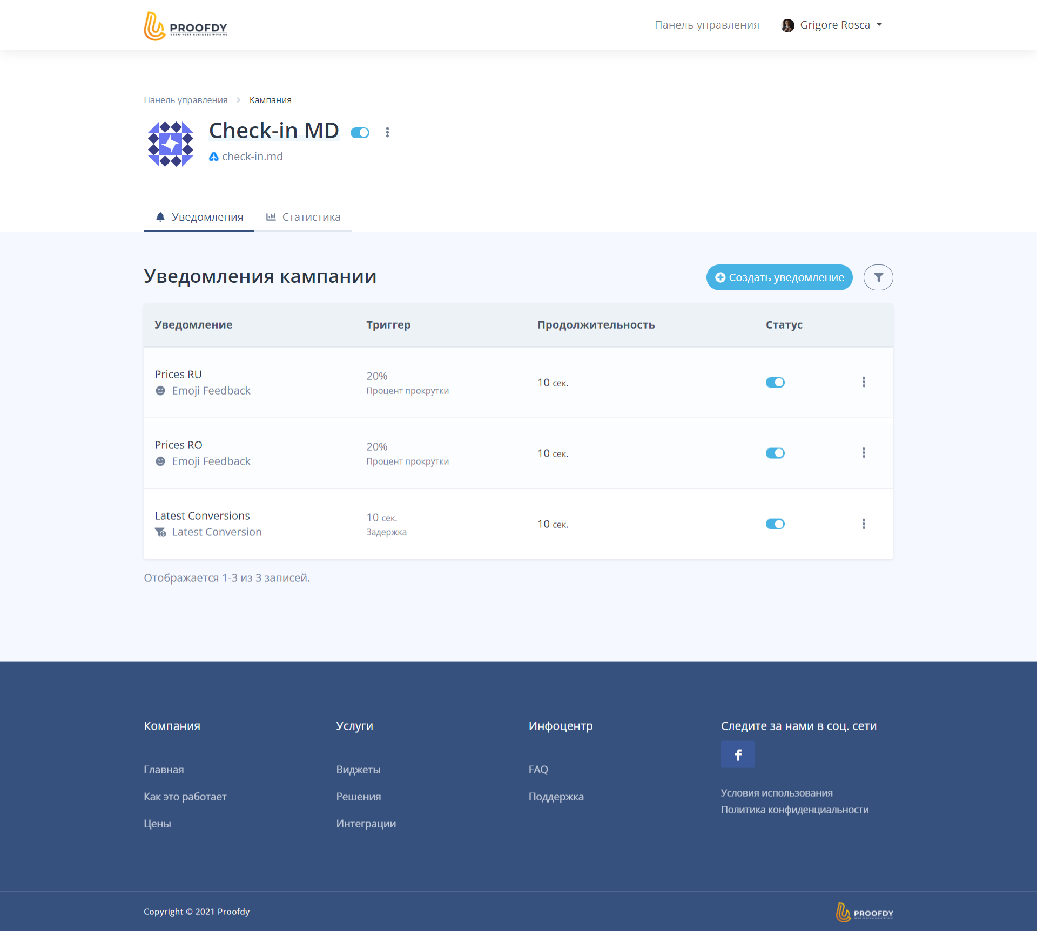Click the Proofdy logo in header
This screenshot has width=1037, height=931.
(185, 26)
